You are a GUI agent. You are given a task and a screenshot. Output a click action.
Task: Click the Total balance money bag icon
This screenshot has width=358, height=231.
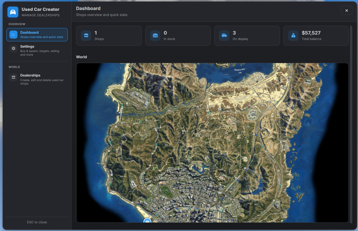[x=293, y=36]
